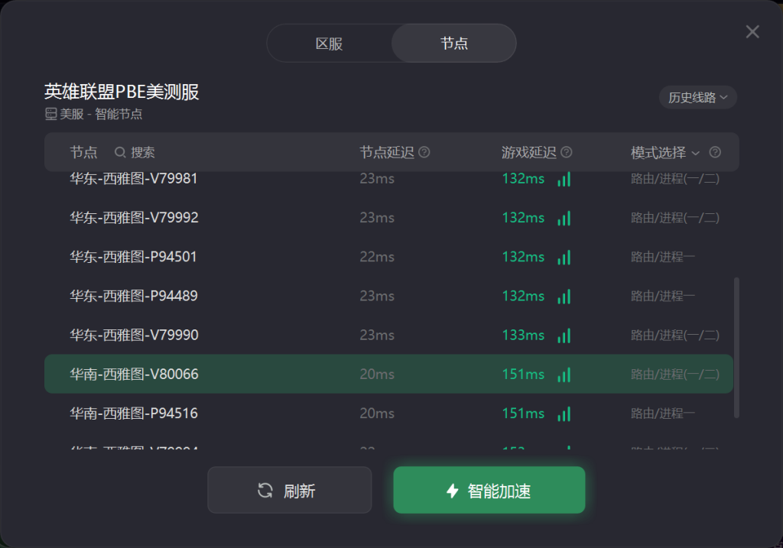Click the search magnifier icon beside 节点
Screen dimensions: 783x548
pyautogui.click(x=120, y=152)
